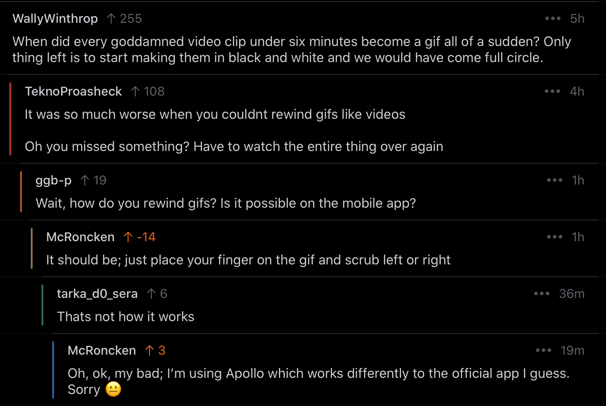The width and height of the screenshot is (606, 406).
Task: Upvote ggb-p's comment arrow
Action: point(85,180)
